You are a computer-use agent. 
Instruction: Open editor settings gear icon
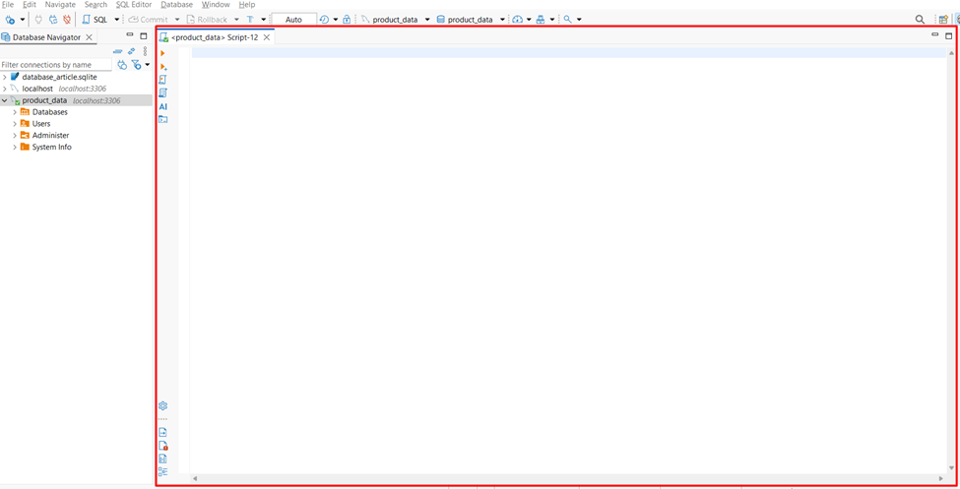(162, 405)
